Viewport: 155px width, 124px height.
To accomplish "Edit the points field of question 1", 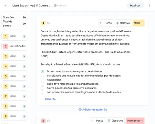I will 106,23.
